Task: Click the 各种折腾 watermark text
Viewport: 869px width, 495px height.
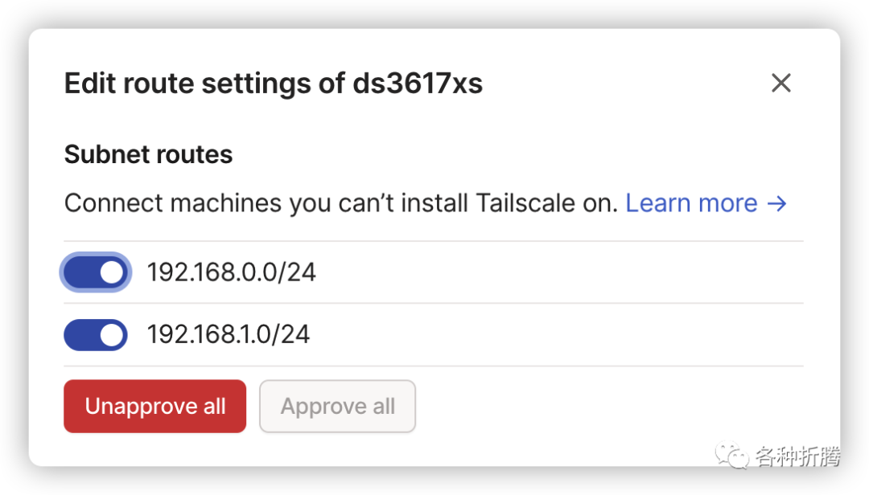Action: 797,456
